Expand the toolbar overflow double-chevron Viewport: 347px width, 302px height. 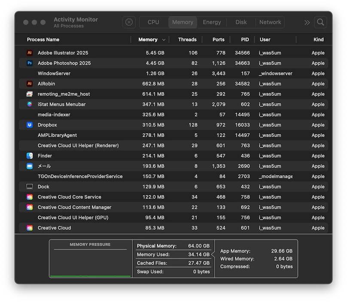(307, 22)
